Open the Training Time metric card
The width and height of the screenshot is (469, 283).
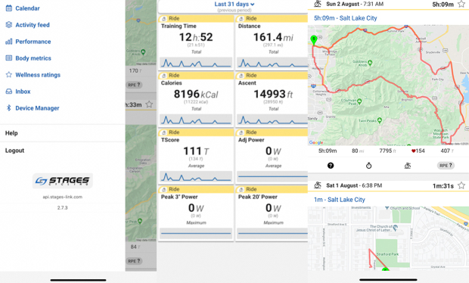(x=196, y=42)
